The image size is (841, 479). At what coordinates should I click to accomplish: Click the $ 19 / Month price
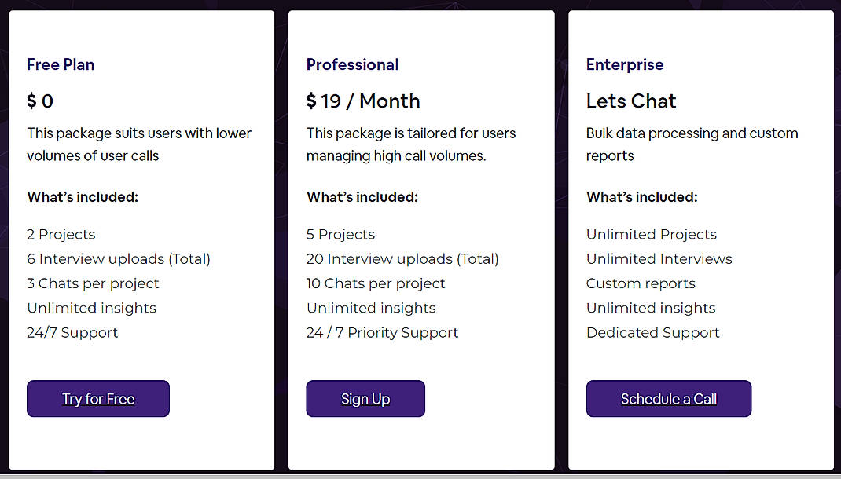pyautogui.click(x=363, y=101)
